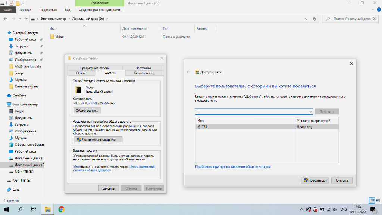Click the Up arrow in Explorer navigation bar

(26, 19)
